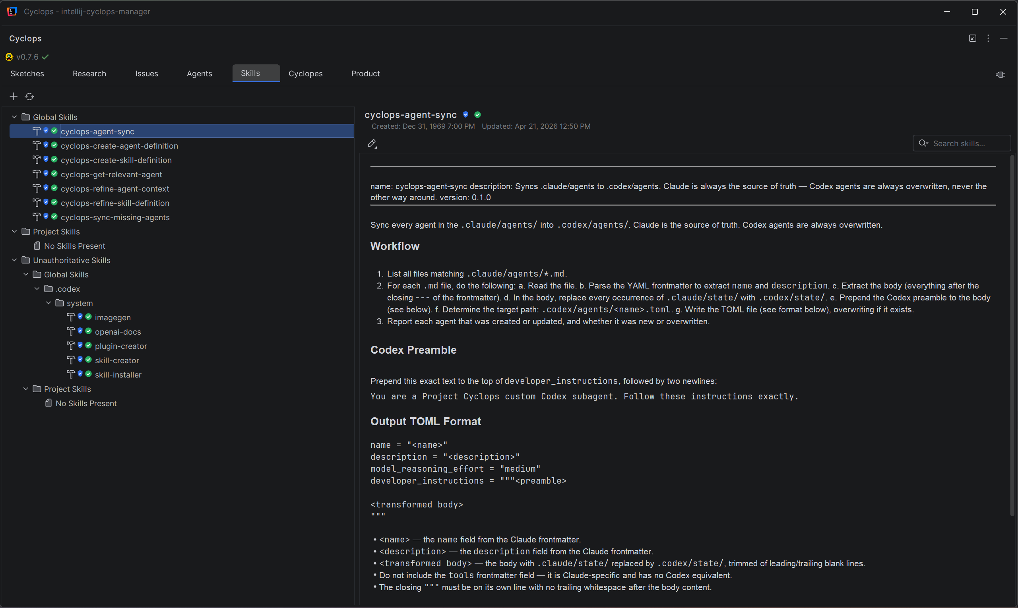Select the cyclops-refine-skill-definition skill name
This screenshot has height=608, width=1018.
[x=115, y=203]
